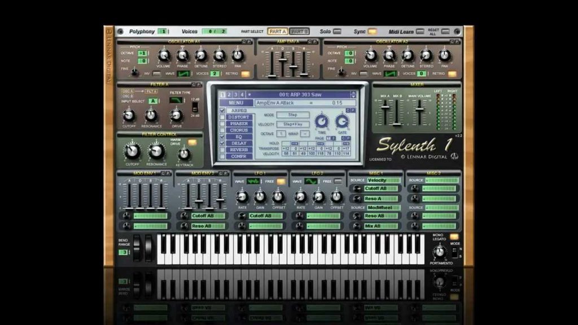Click the Oscillator A1 Stereo knob

click(220, 56)
